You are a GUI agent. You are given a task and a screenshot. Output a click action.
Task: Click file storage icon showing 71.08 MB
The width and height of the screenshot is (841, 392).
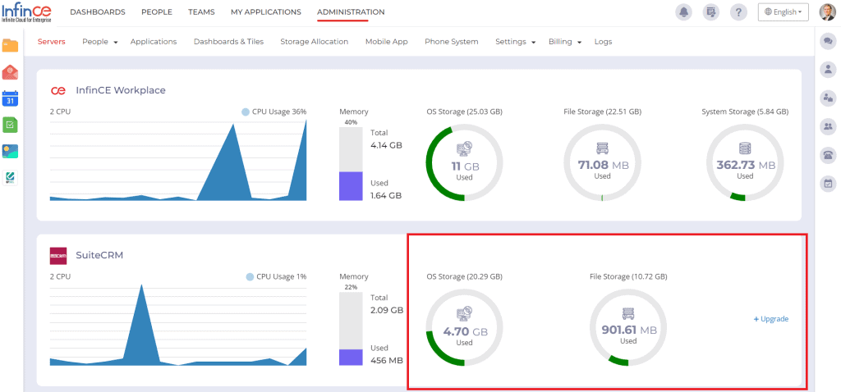(602, 148)
